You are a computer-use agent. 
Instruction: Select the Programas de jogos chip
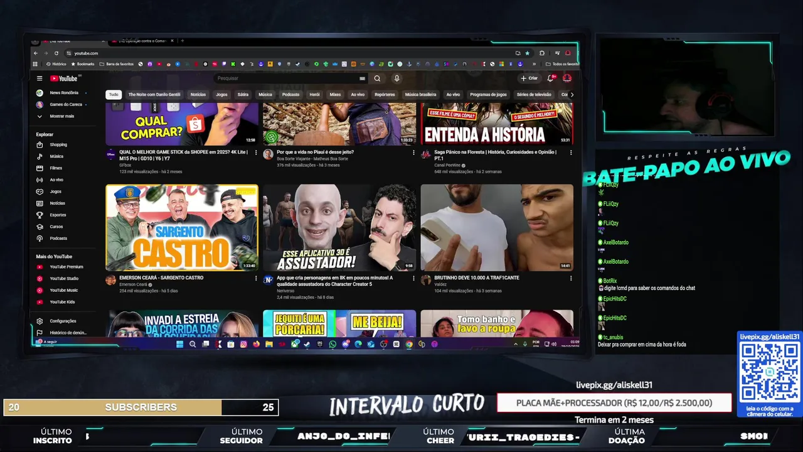pyautogui.click(x=489, y=95)
